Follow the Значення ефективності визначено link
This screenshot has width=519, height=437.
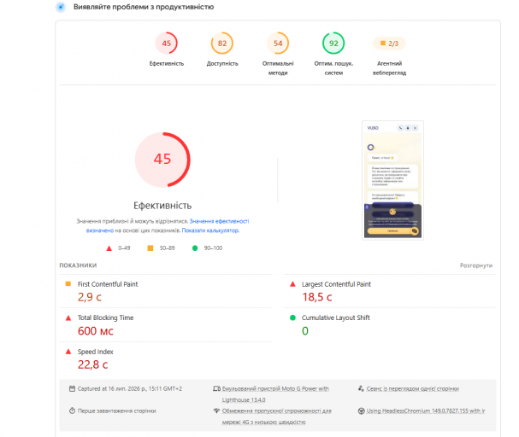tap(219, 221)
